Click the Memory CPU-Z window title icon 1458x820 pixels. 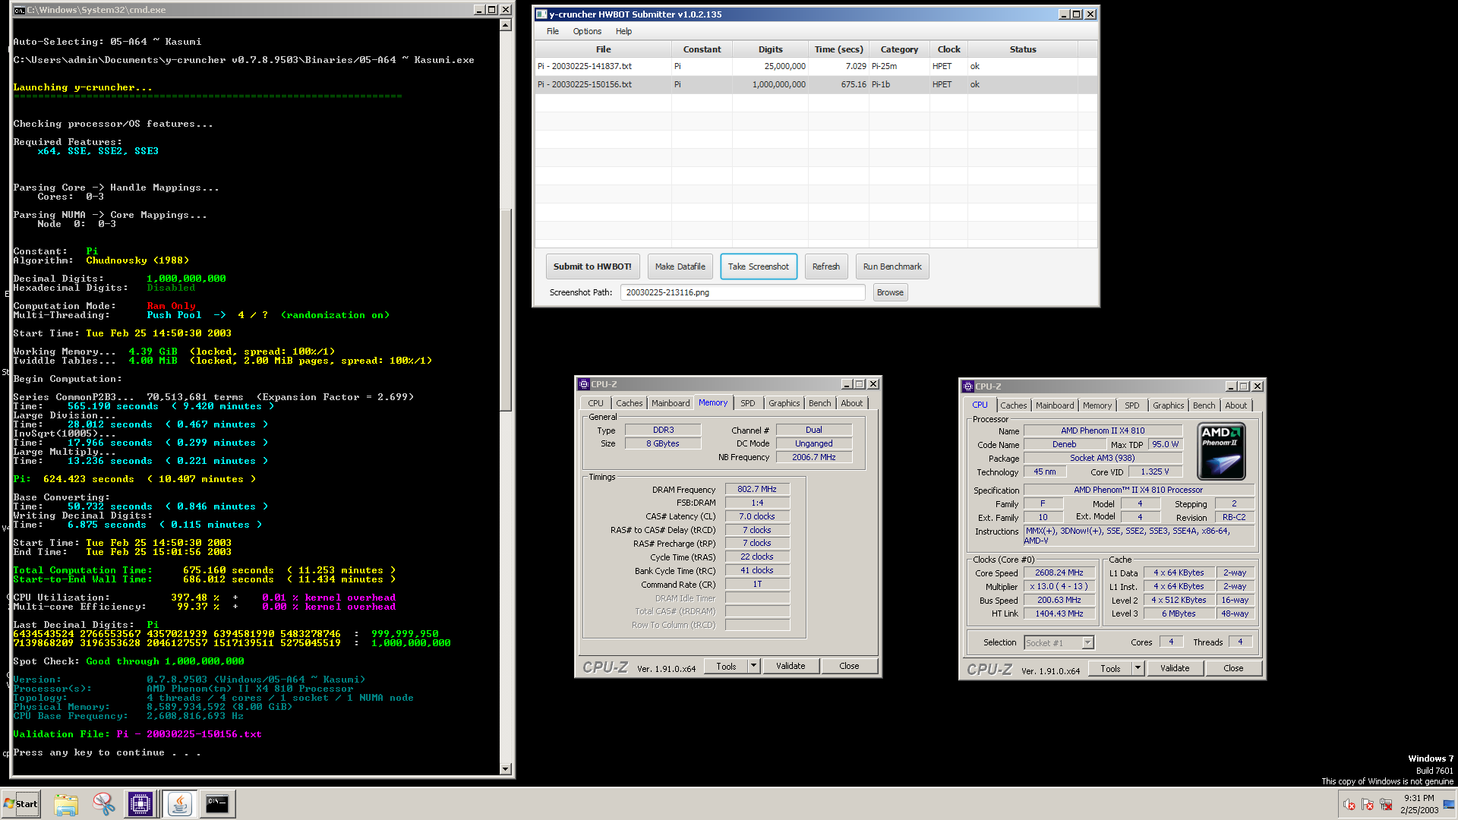(584, 384)
